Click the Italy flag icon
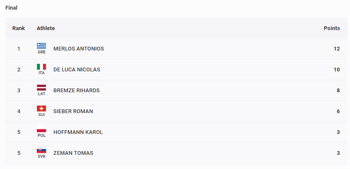Screen dimensions: 350x169 pos(41,67)
